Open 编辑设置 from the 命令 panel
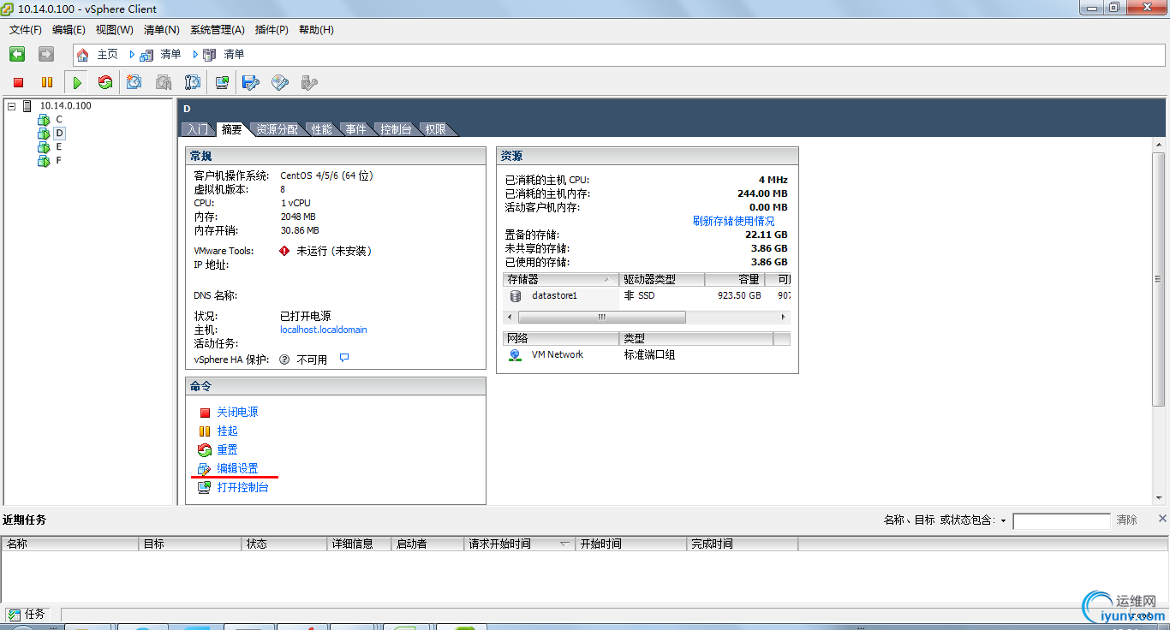Screen dimensions: 1170x630 [x=238, y=468]
